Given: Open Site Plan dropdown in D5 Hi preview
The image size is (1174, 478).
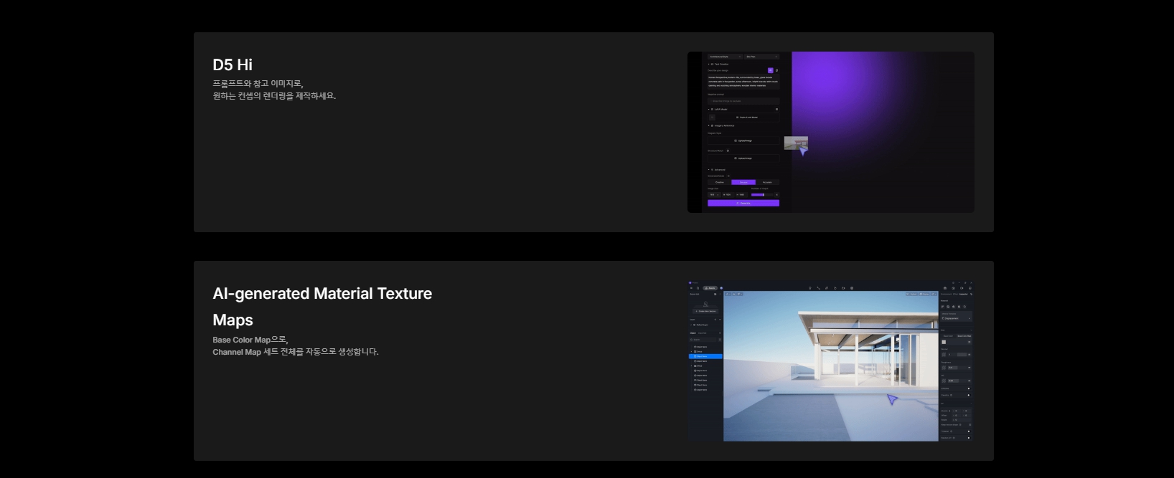Looking at the screenshot, I should 761,57.
